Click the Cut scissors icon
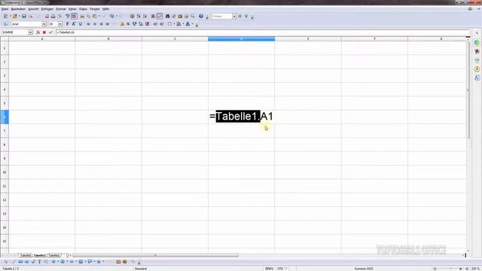Screen dimensions: 482x271 (82, 17)
